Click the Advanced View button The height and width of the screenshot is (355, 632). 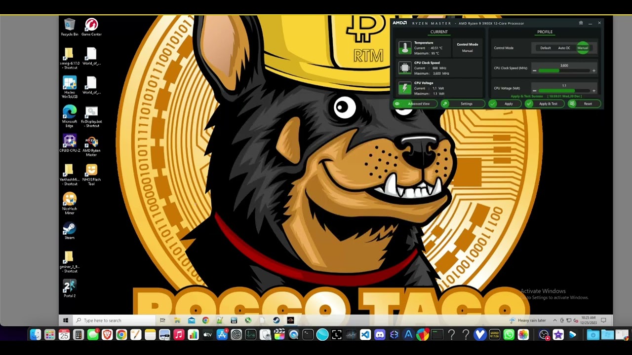coord(415,104)
